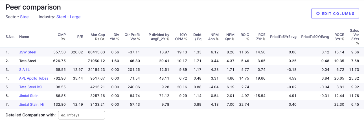Open the Steel - Large industry link
The height and width of the screenshot is (124, 364).
click(68, 17)
